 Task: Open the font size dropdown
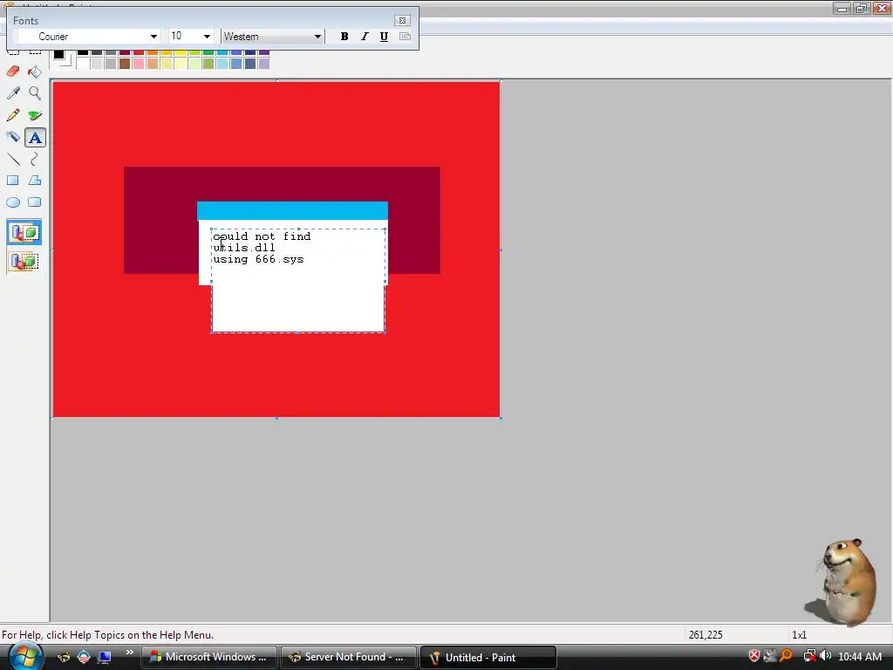click(x=207, y=37)
